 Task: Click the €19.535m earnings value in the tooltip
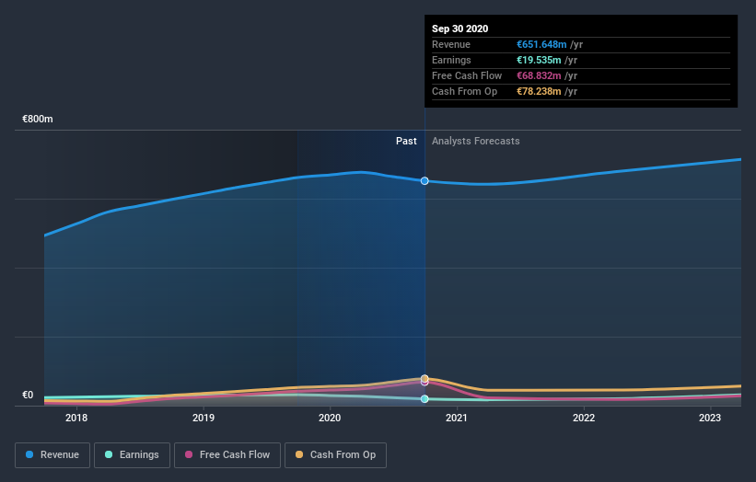(x=539, y=60)
